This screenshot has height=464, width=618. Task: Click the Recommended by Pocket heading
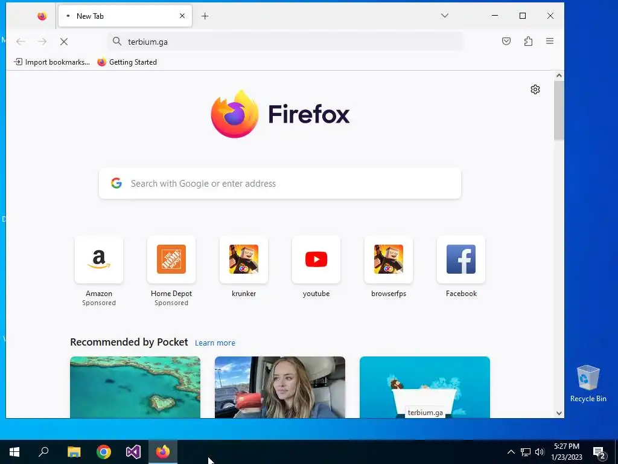pyautogui.click(x=129, y=342)
